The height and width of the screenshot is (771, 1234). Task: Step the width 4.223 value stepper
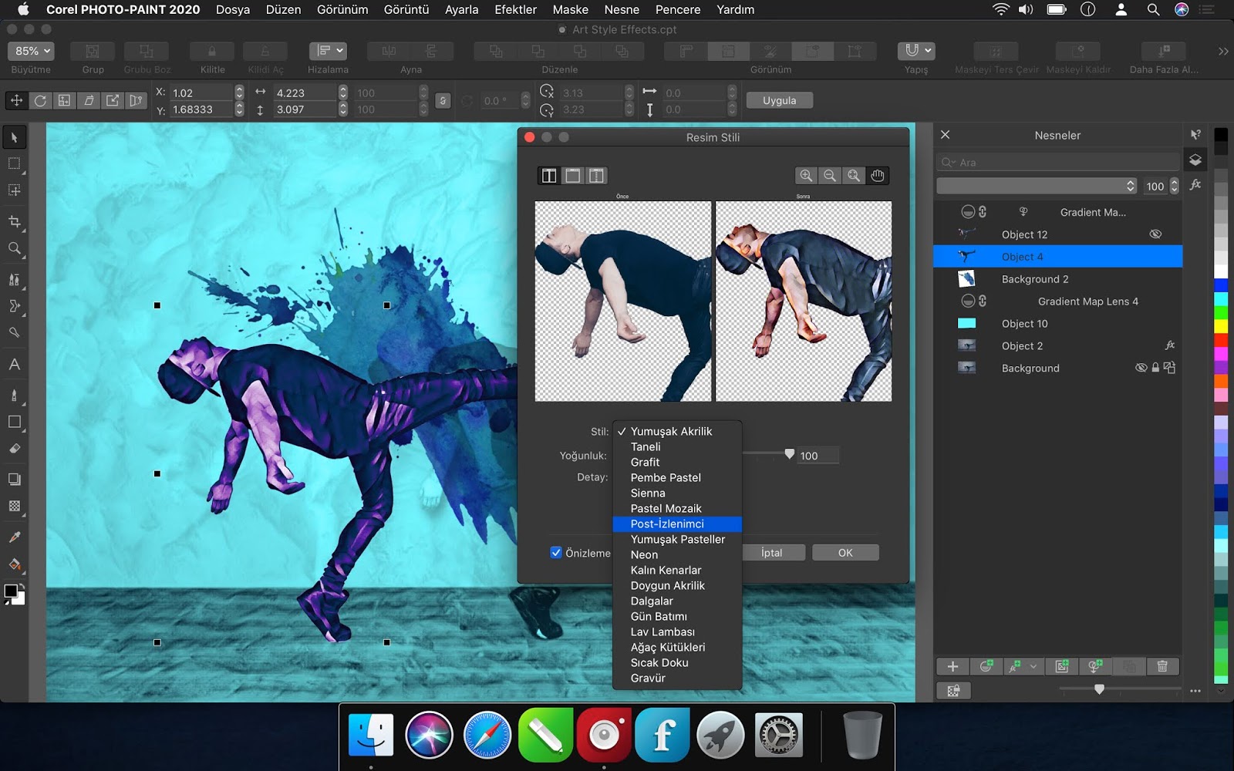pyautogui.click(x=342, y=93)
